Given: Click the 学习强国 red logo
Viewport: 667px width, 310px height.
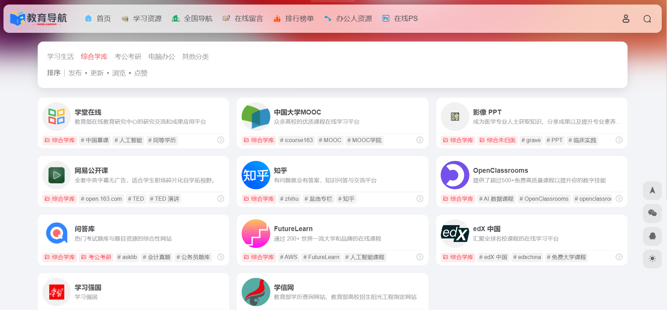Looking at the screenshot, I should point(57,292).
